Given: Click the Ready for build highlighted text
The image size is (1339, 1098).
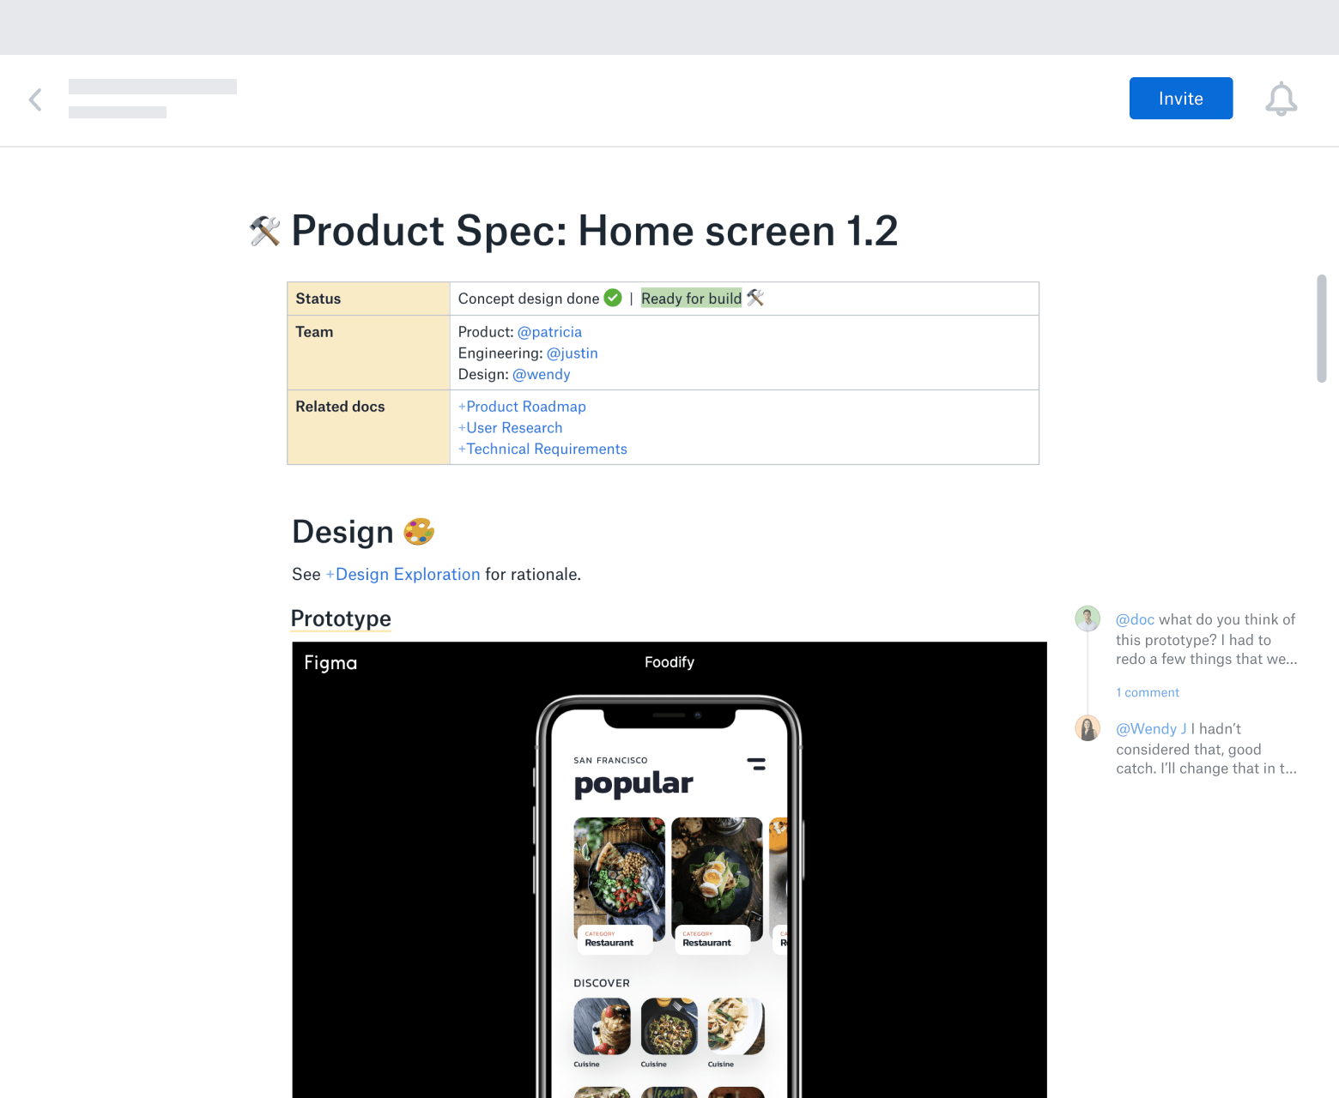Looking at the screenshot, I should coord(691,299).
